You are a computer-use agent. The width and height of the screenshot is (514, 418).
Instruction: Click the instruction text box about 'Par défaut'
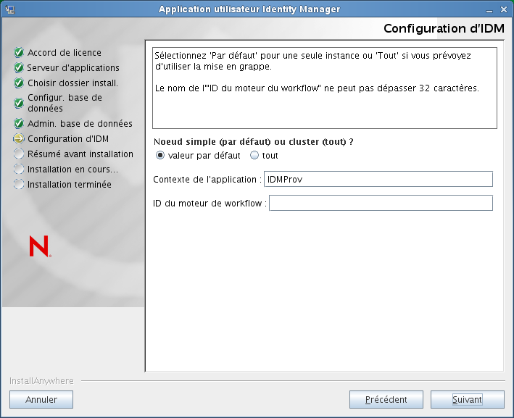pos(325,88)
